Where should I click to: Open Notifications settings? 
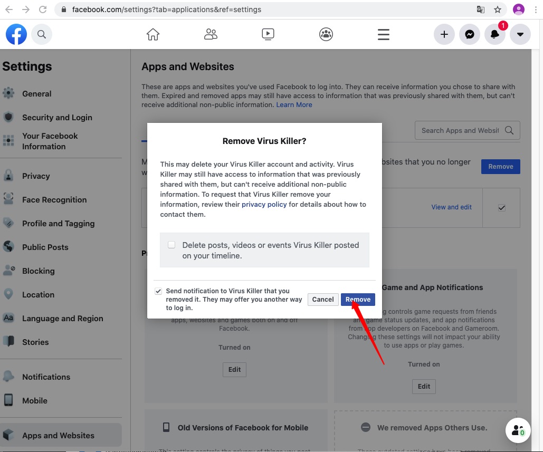pos(46,377)
